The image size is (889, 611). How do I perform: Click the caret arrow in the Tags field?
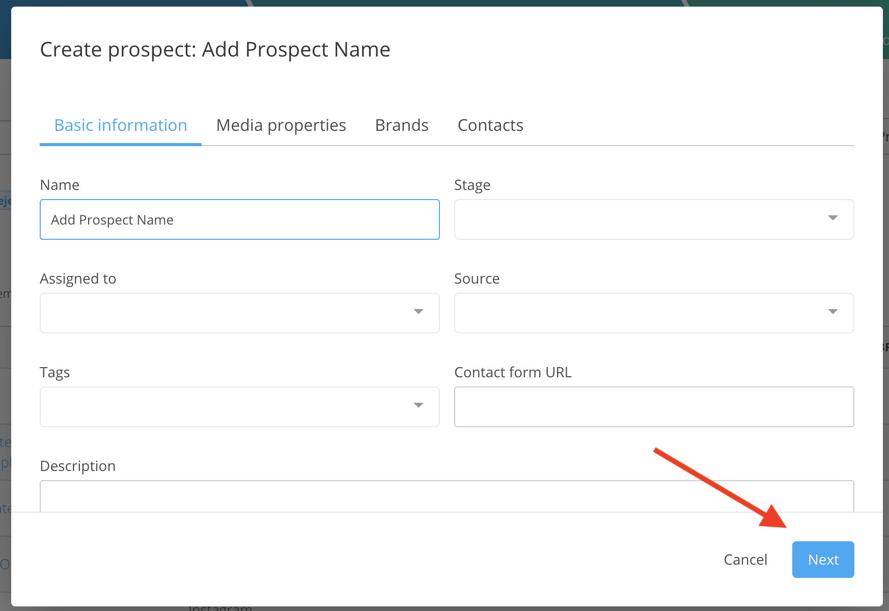418,406
